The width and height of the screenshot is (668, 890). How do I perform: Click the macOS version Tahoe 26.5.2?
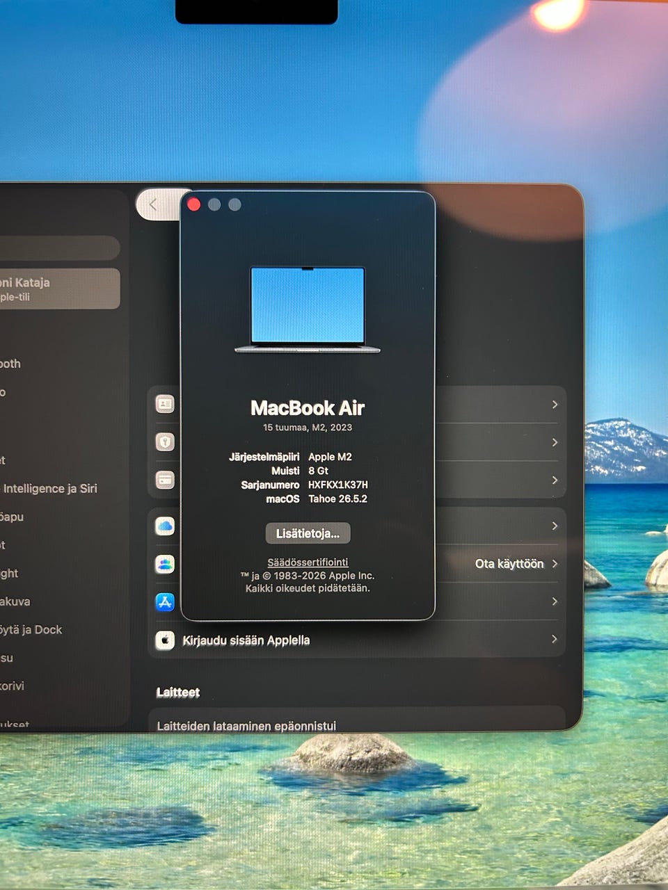(x=337, y=499)
